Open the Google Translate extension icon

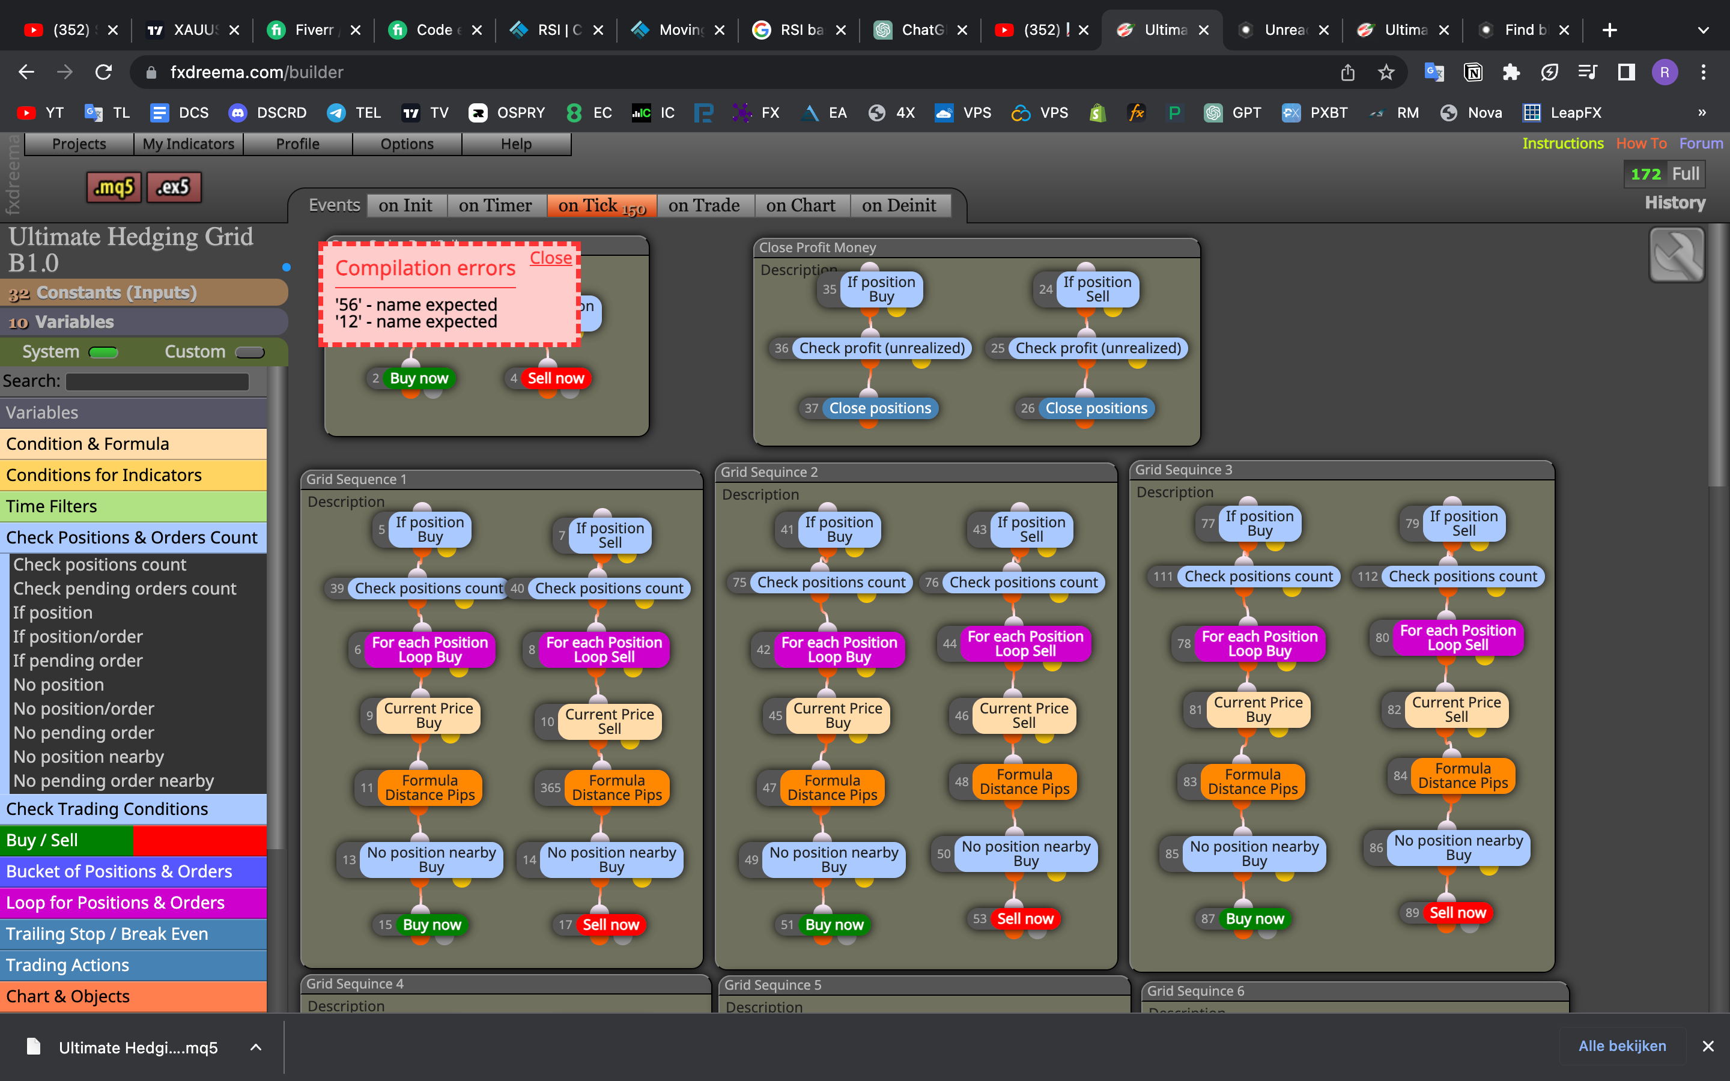tap(1434, 72)
